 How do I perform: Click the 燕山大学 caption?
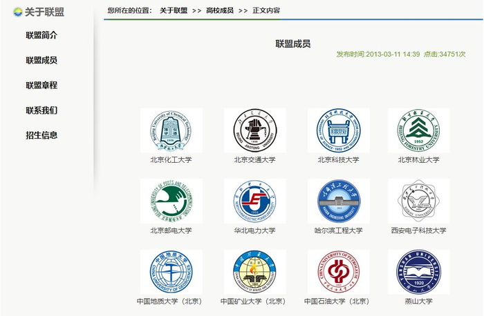(418, 302)
